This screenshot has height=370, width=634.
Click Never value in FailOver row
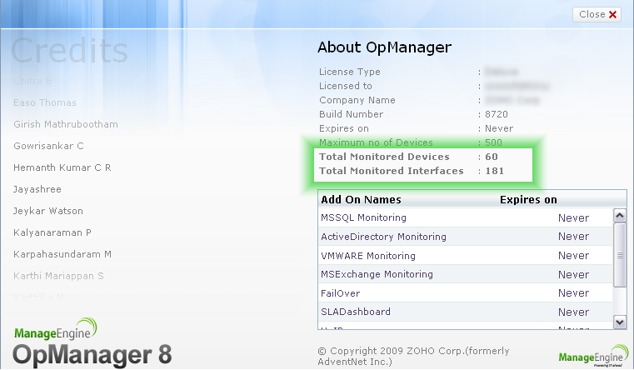[x=573, y=293]
